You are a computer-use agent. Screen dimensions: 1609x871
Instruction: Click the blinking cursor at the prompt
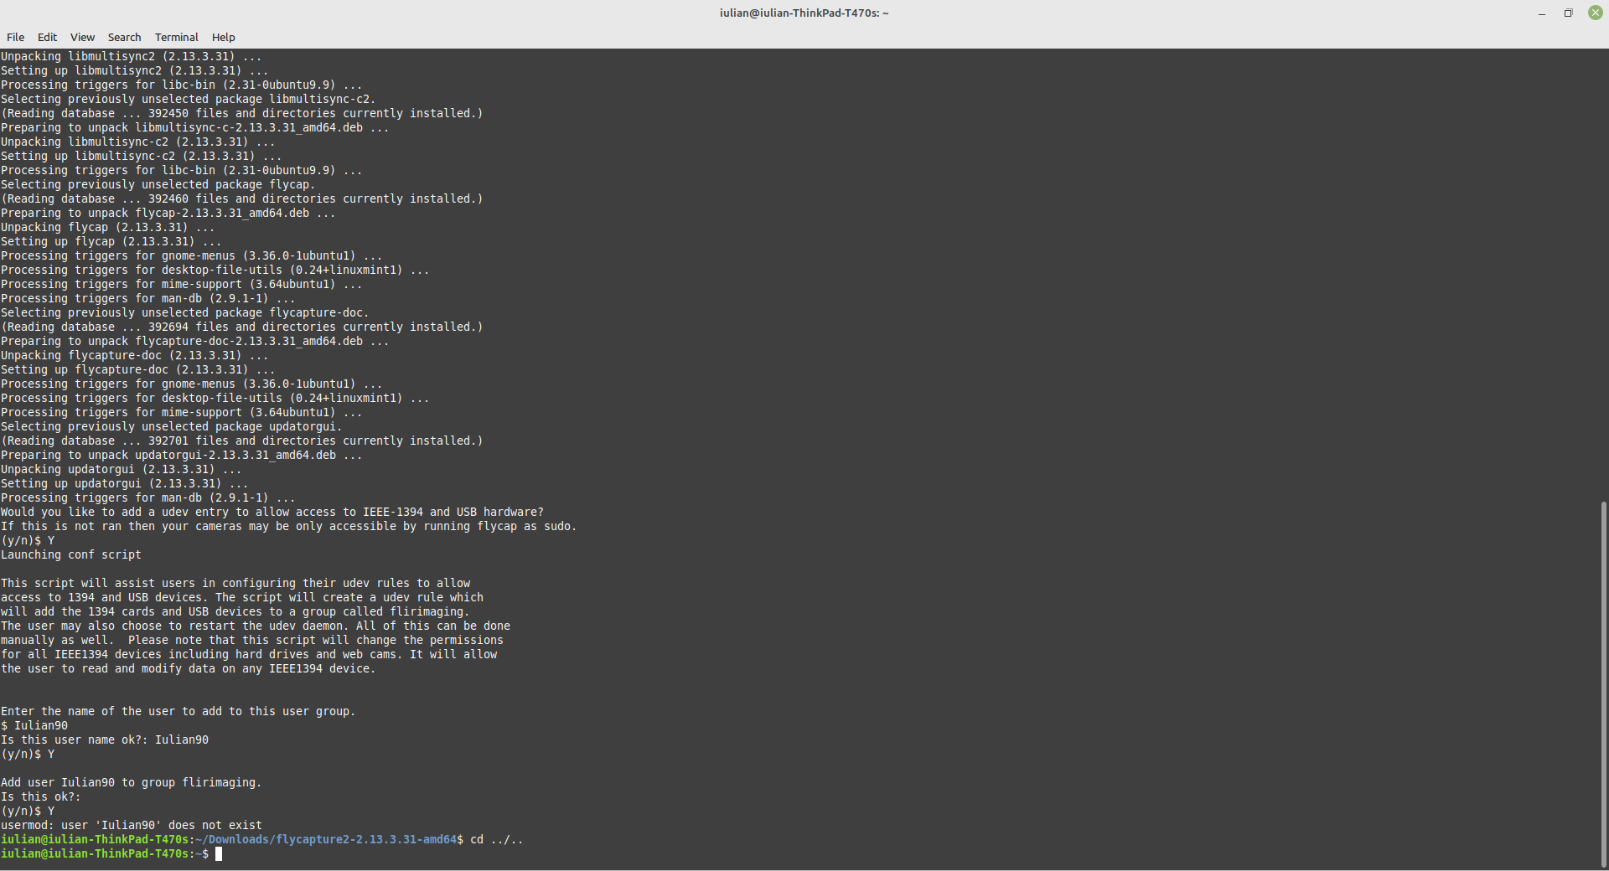point(220,853)
